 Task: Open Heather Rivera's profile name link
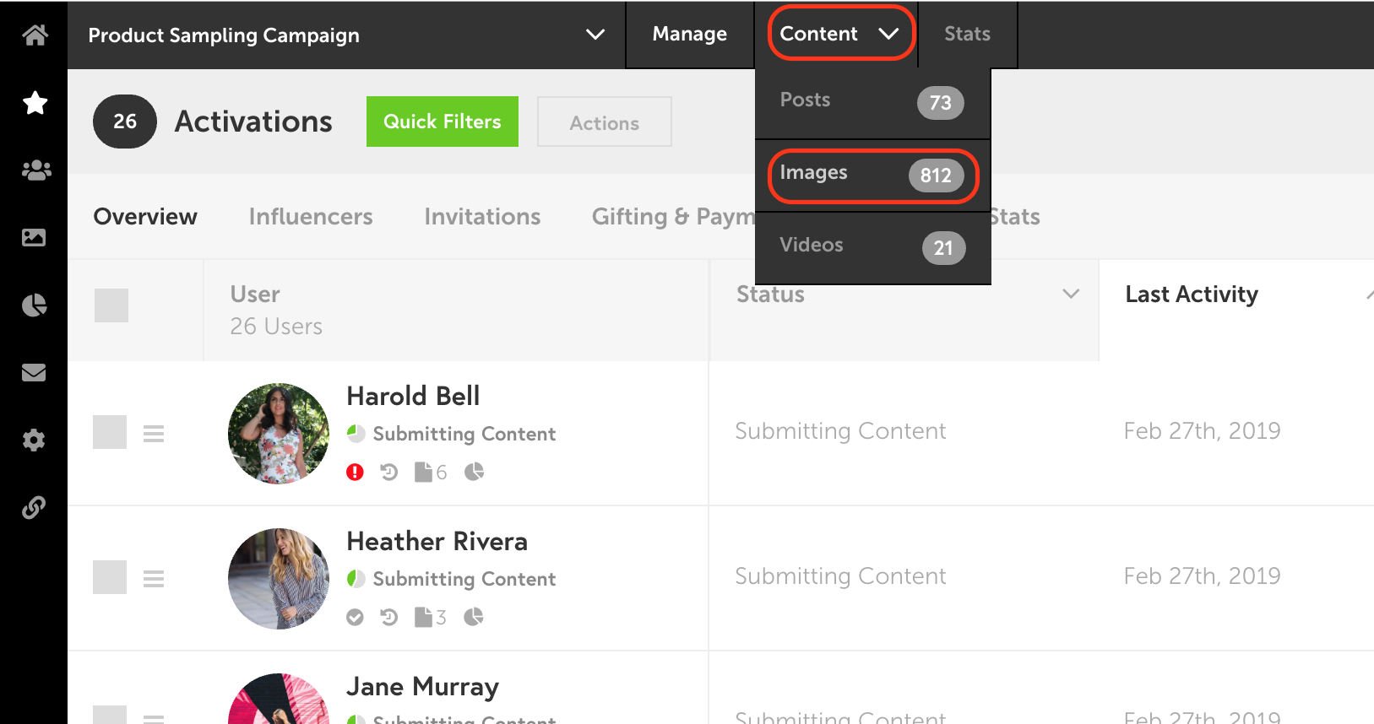(x=437, y=541)
